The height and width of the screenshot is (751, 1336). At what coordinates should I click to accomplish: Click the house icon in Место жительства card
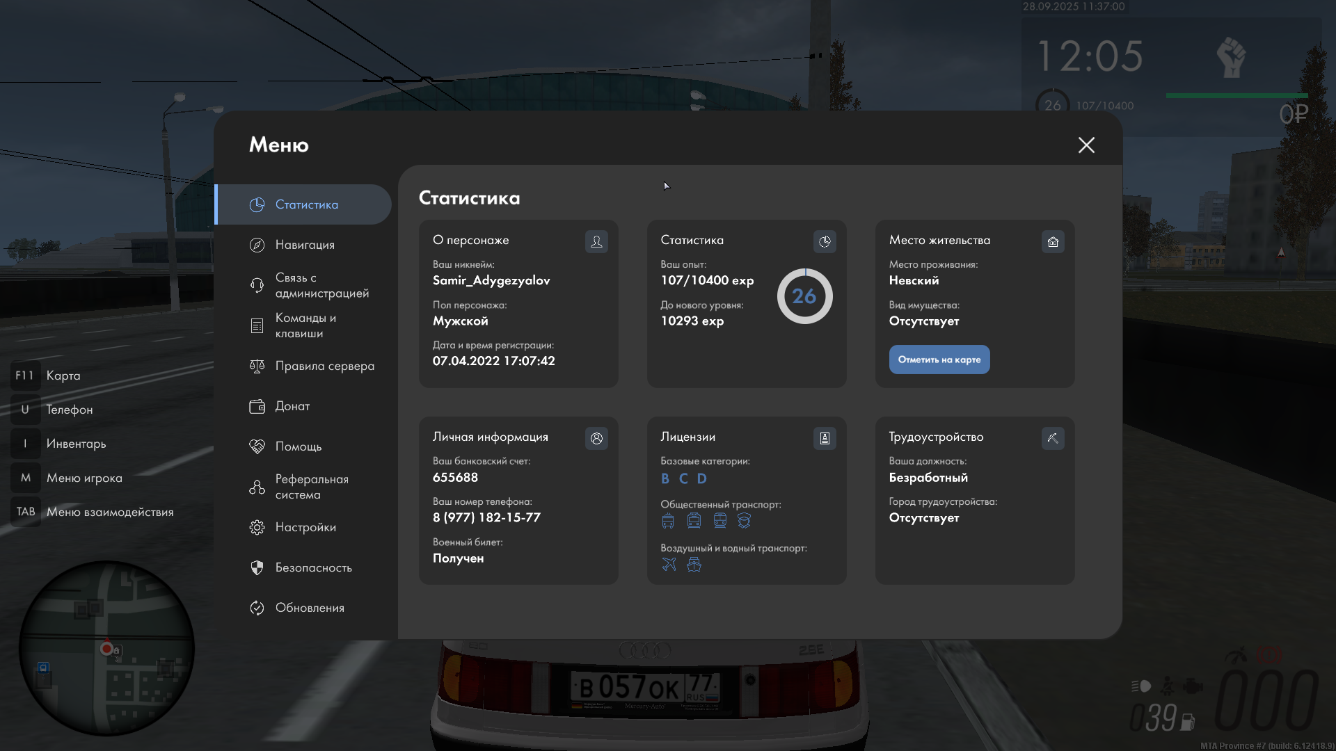click(x=1053, y=241)
